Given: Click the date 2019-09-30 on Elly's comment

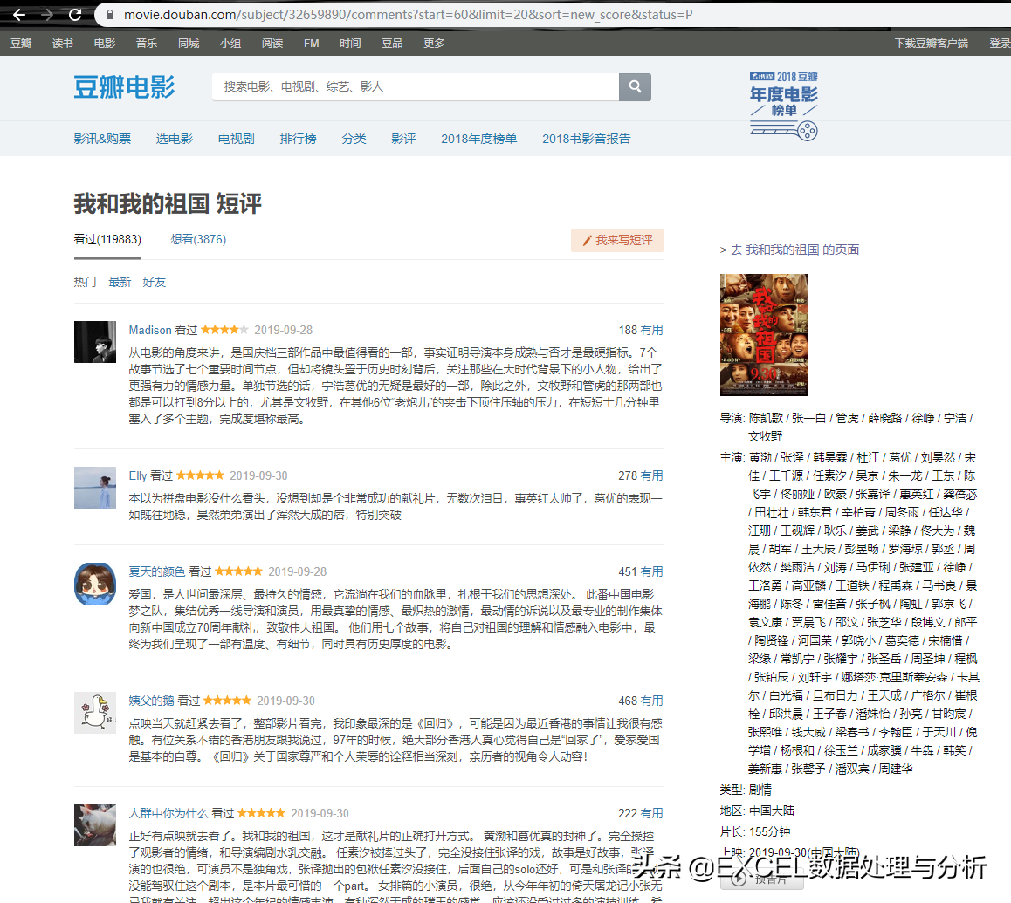Looking at the screenshot, I should (x=258, y=475).
